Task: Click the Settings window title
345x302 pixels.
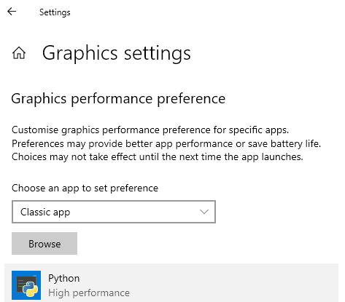Action: [x=55, y=12]
